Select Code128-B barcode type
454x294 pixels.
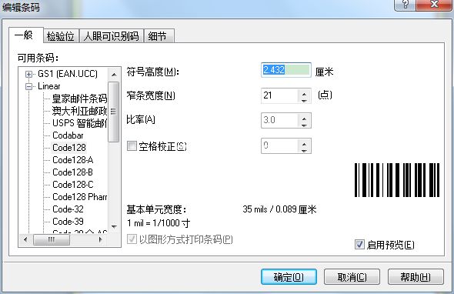72,172
